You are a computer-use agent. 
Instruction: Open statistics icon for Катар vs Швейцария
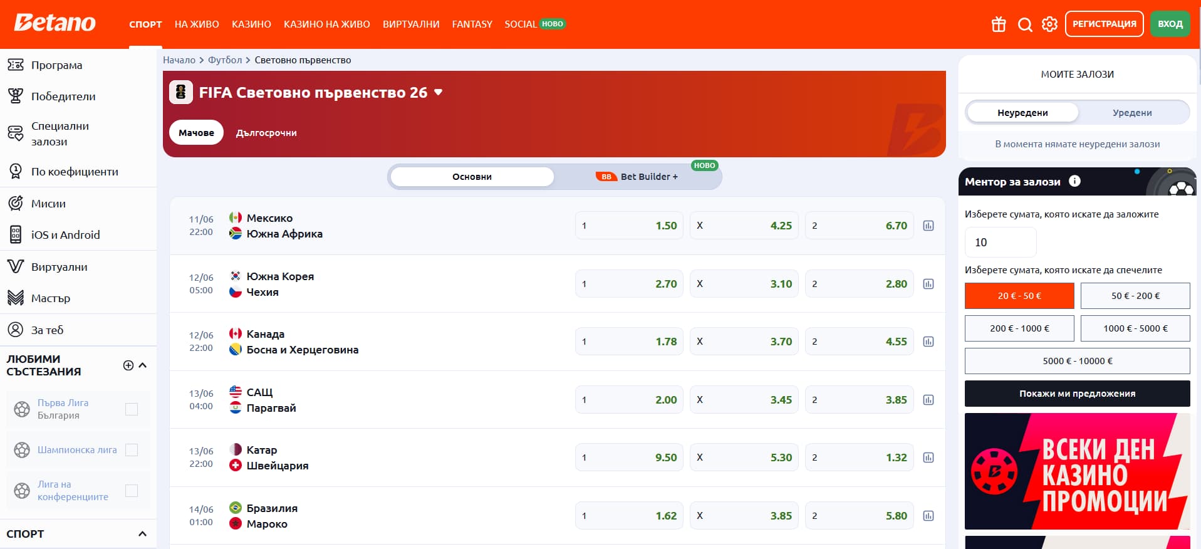[x=928, y=457]
